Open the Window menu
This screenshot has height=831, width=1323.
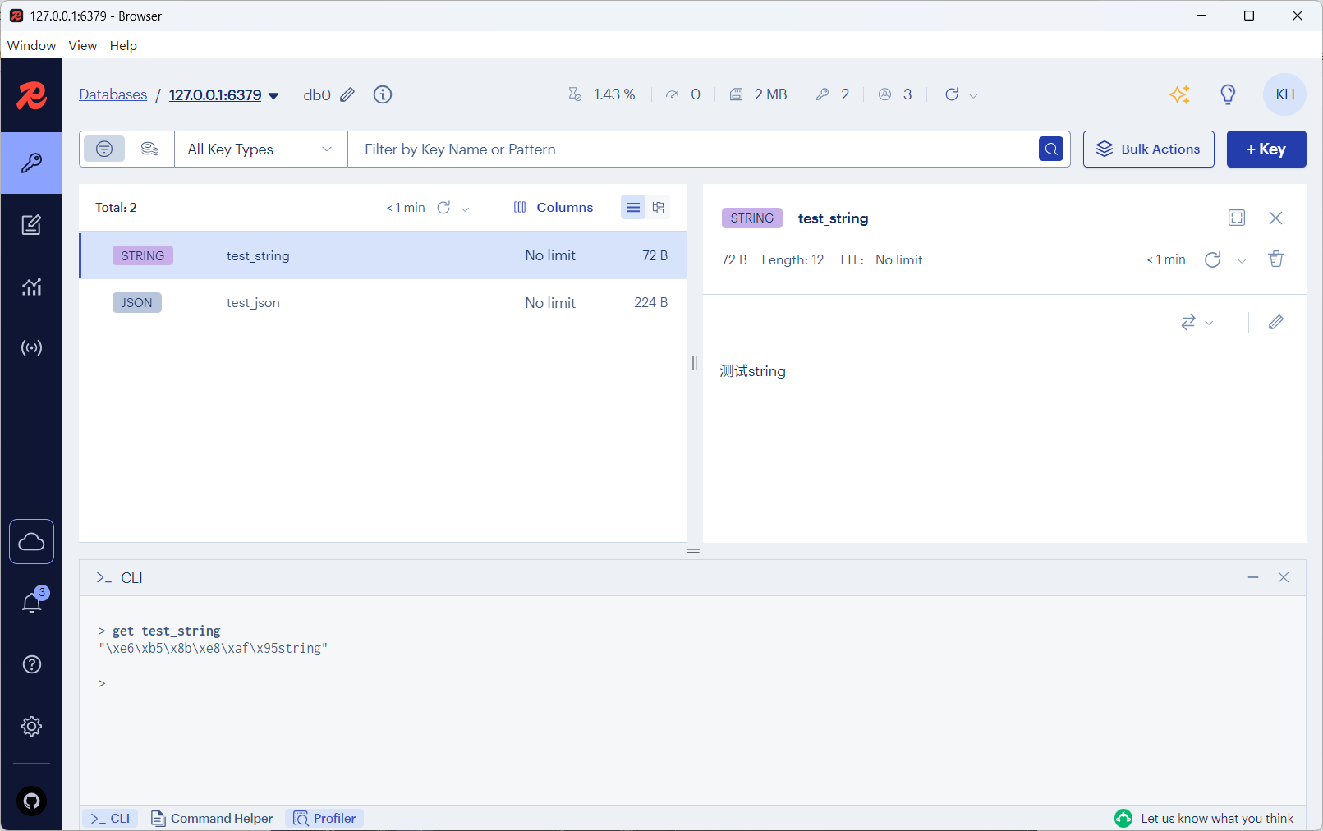point(31,45)
